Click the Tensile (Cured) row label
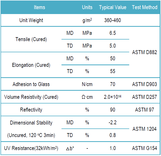 pos(31,40)
